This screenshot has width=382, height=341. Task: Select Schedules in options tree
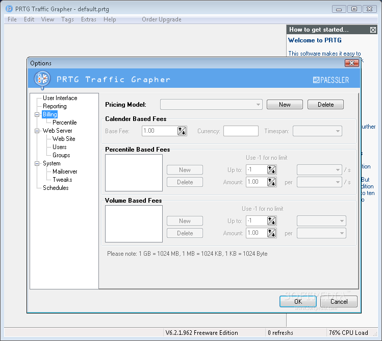pyautogui.click(x=56, y=188)
